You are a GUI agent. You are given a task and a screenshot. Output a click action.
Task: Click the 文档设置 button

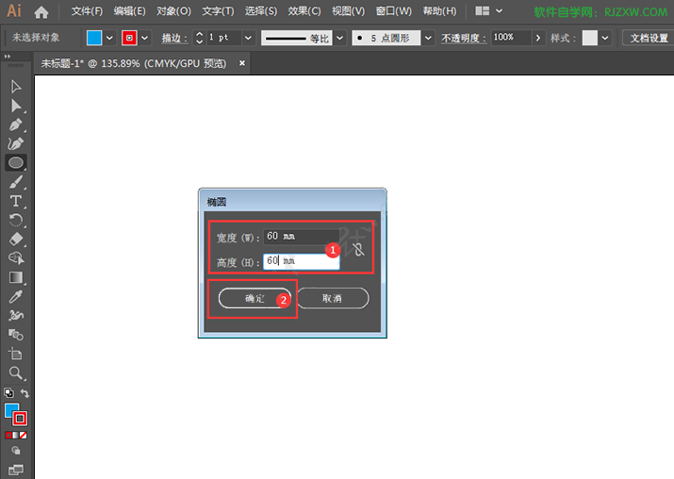[649, 38]
